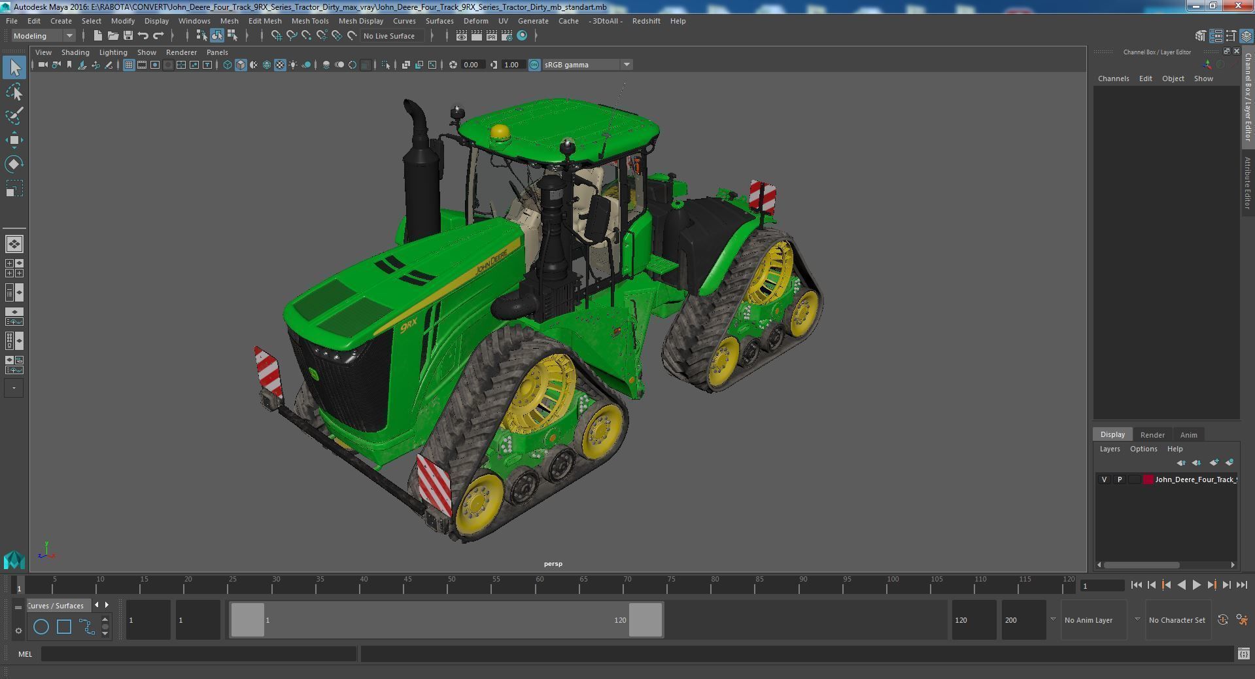Open animation preferences running-man icon
1255x679 pixels.
(x=1242, y=619)
